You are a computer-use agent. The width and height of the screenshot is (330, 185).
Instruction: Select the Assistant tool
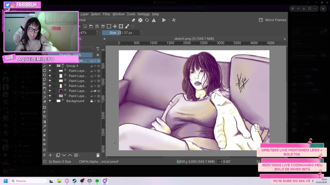coord(44,150)
